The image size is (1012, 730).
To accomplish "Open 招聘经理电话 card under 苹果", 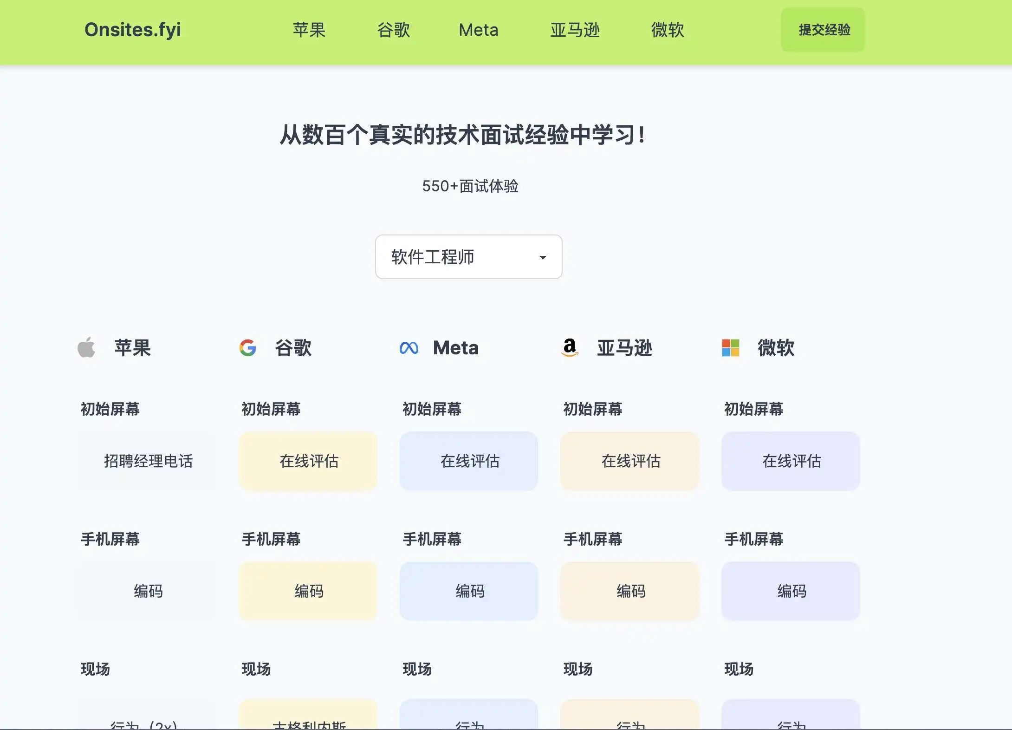I will coord(148,461).
